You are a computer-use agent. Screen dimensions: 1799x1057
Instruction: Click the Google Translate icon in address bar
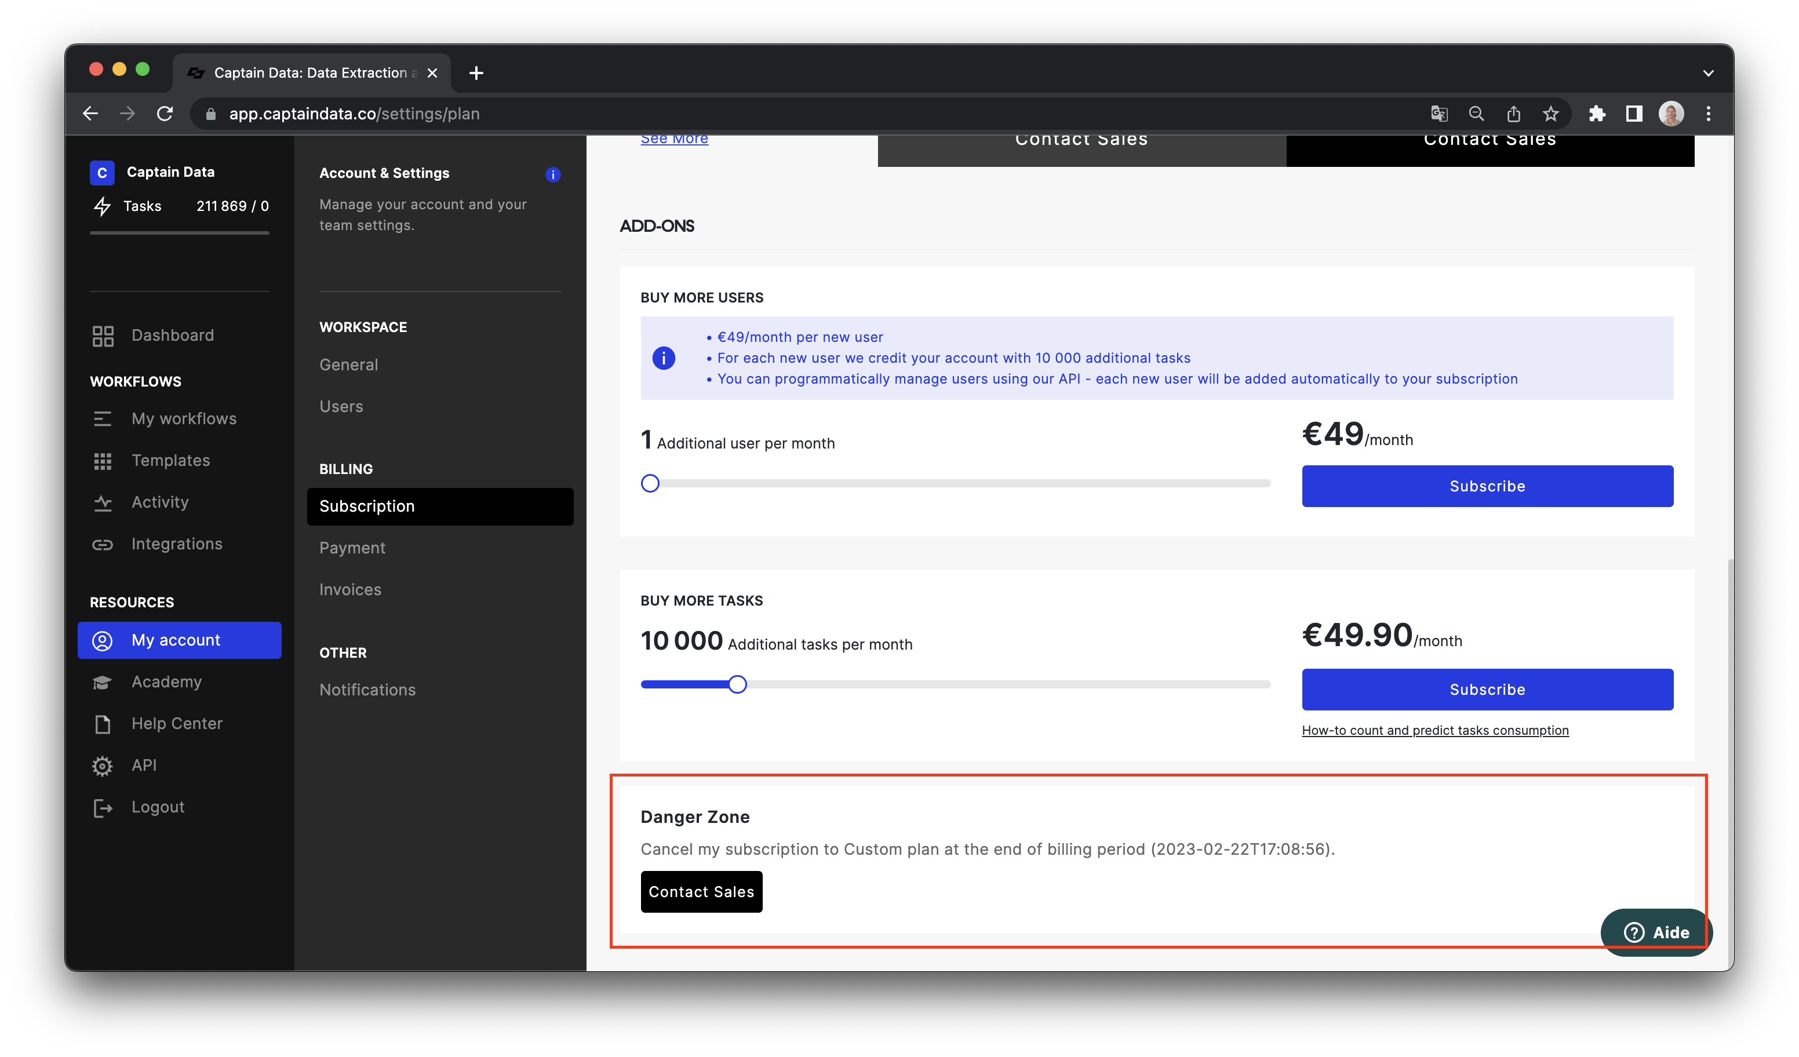[1439, 114]
